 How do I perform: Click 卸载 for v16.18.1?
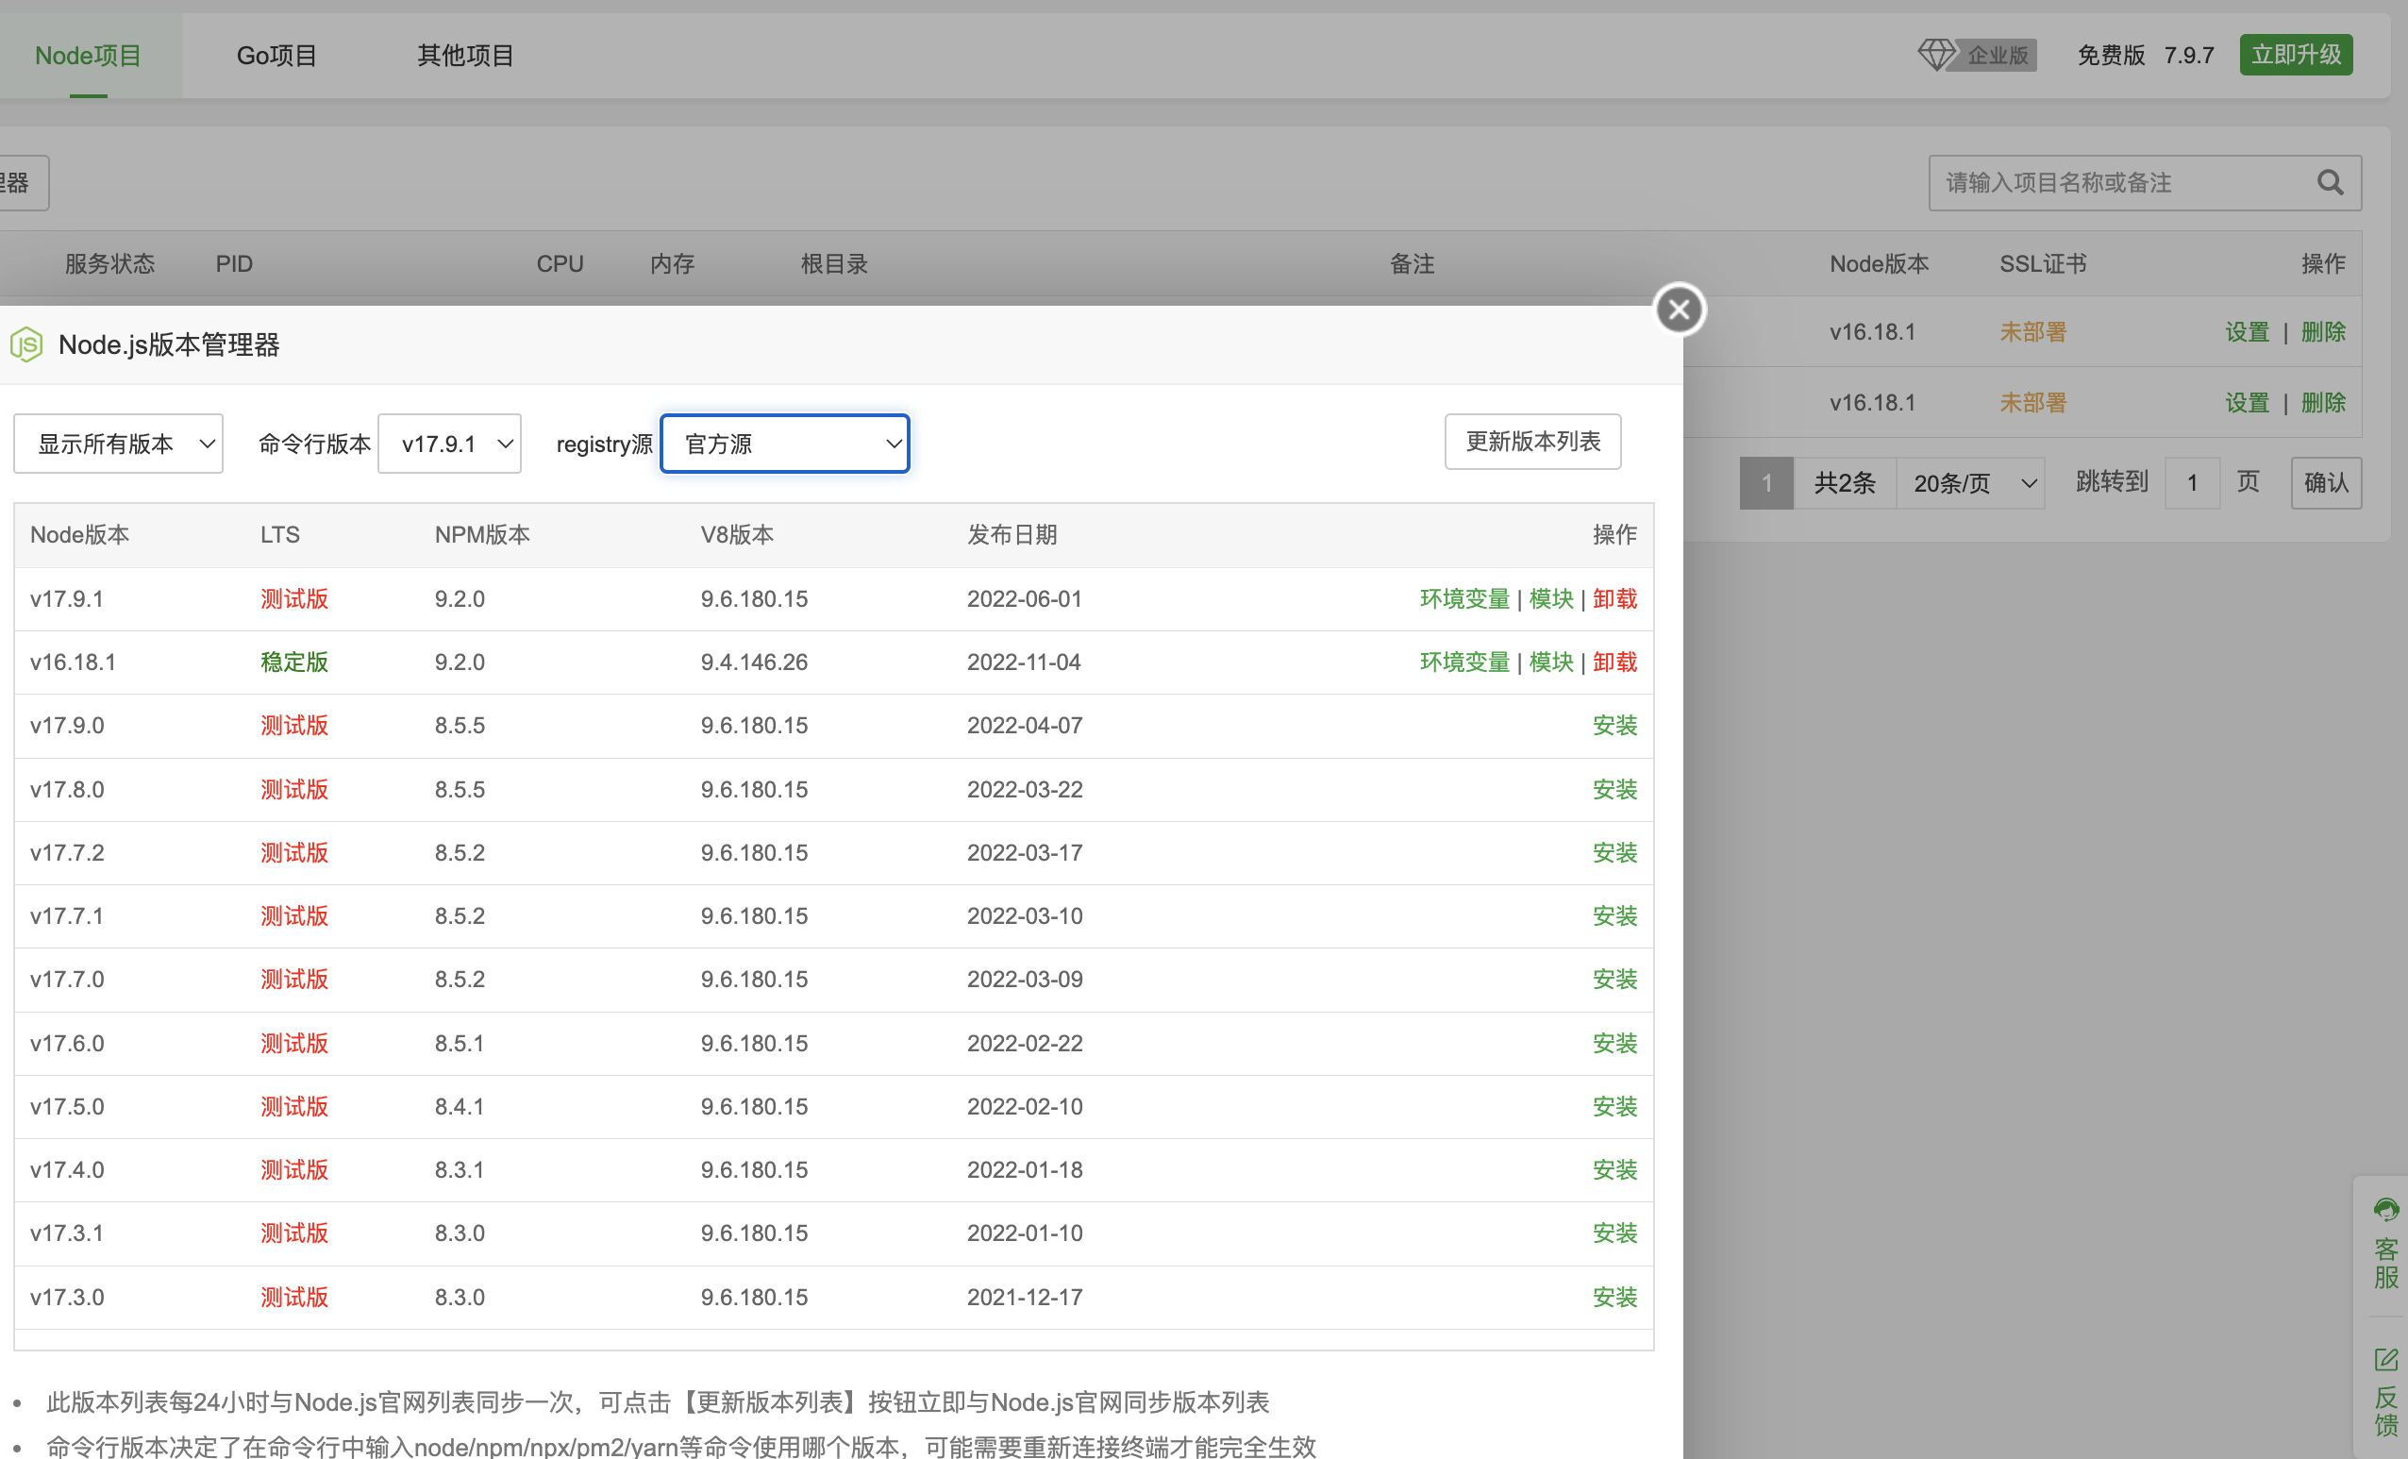pos(1614,662)
